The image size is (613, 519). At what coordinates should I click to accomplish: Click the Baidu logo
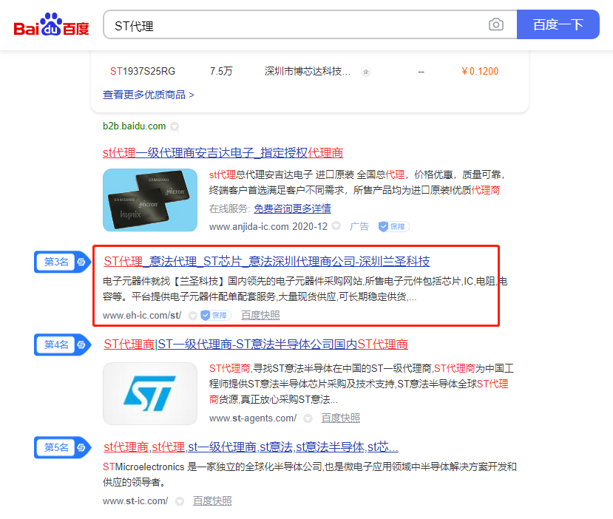pyautogui.click(x=51, y=24)
